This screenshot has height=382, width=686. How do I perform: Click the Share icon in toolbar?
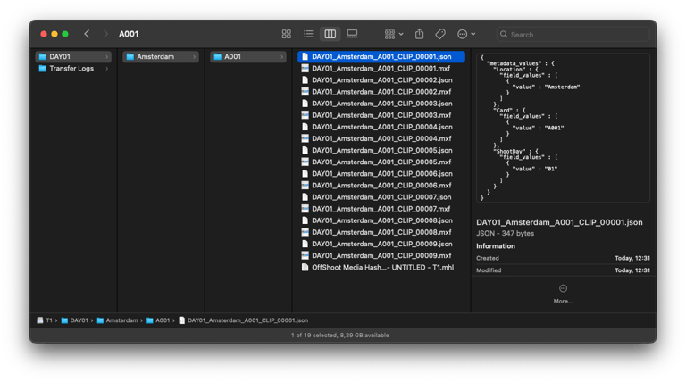click(419, 34)
